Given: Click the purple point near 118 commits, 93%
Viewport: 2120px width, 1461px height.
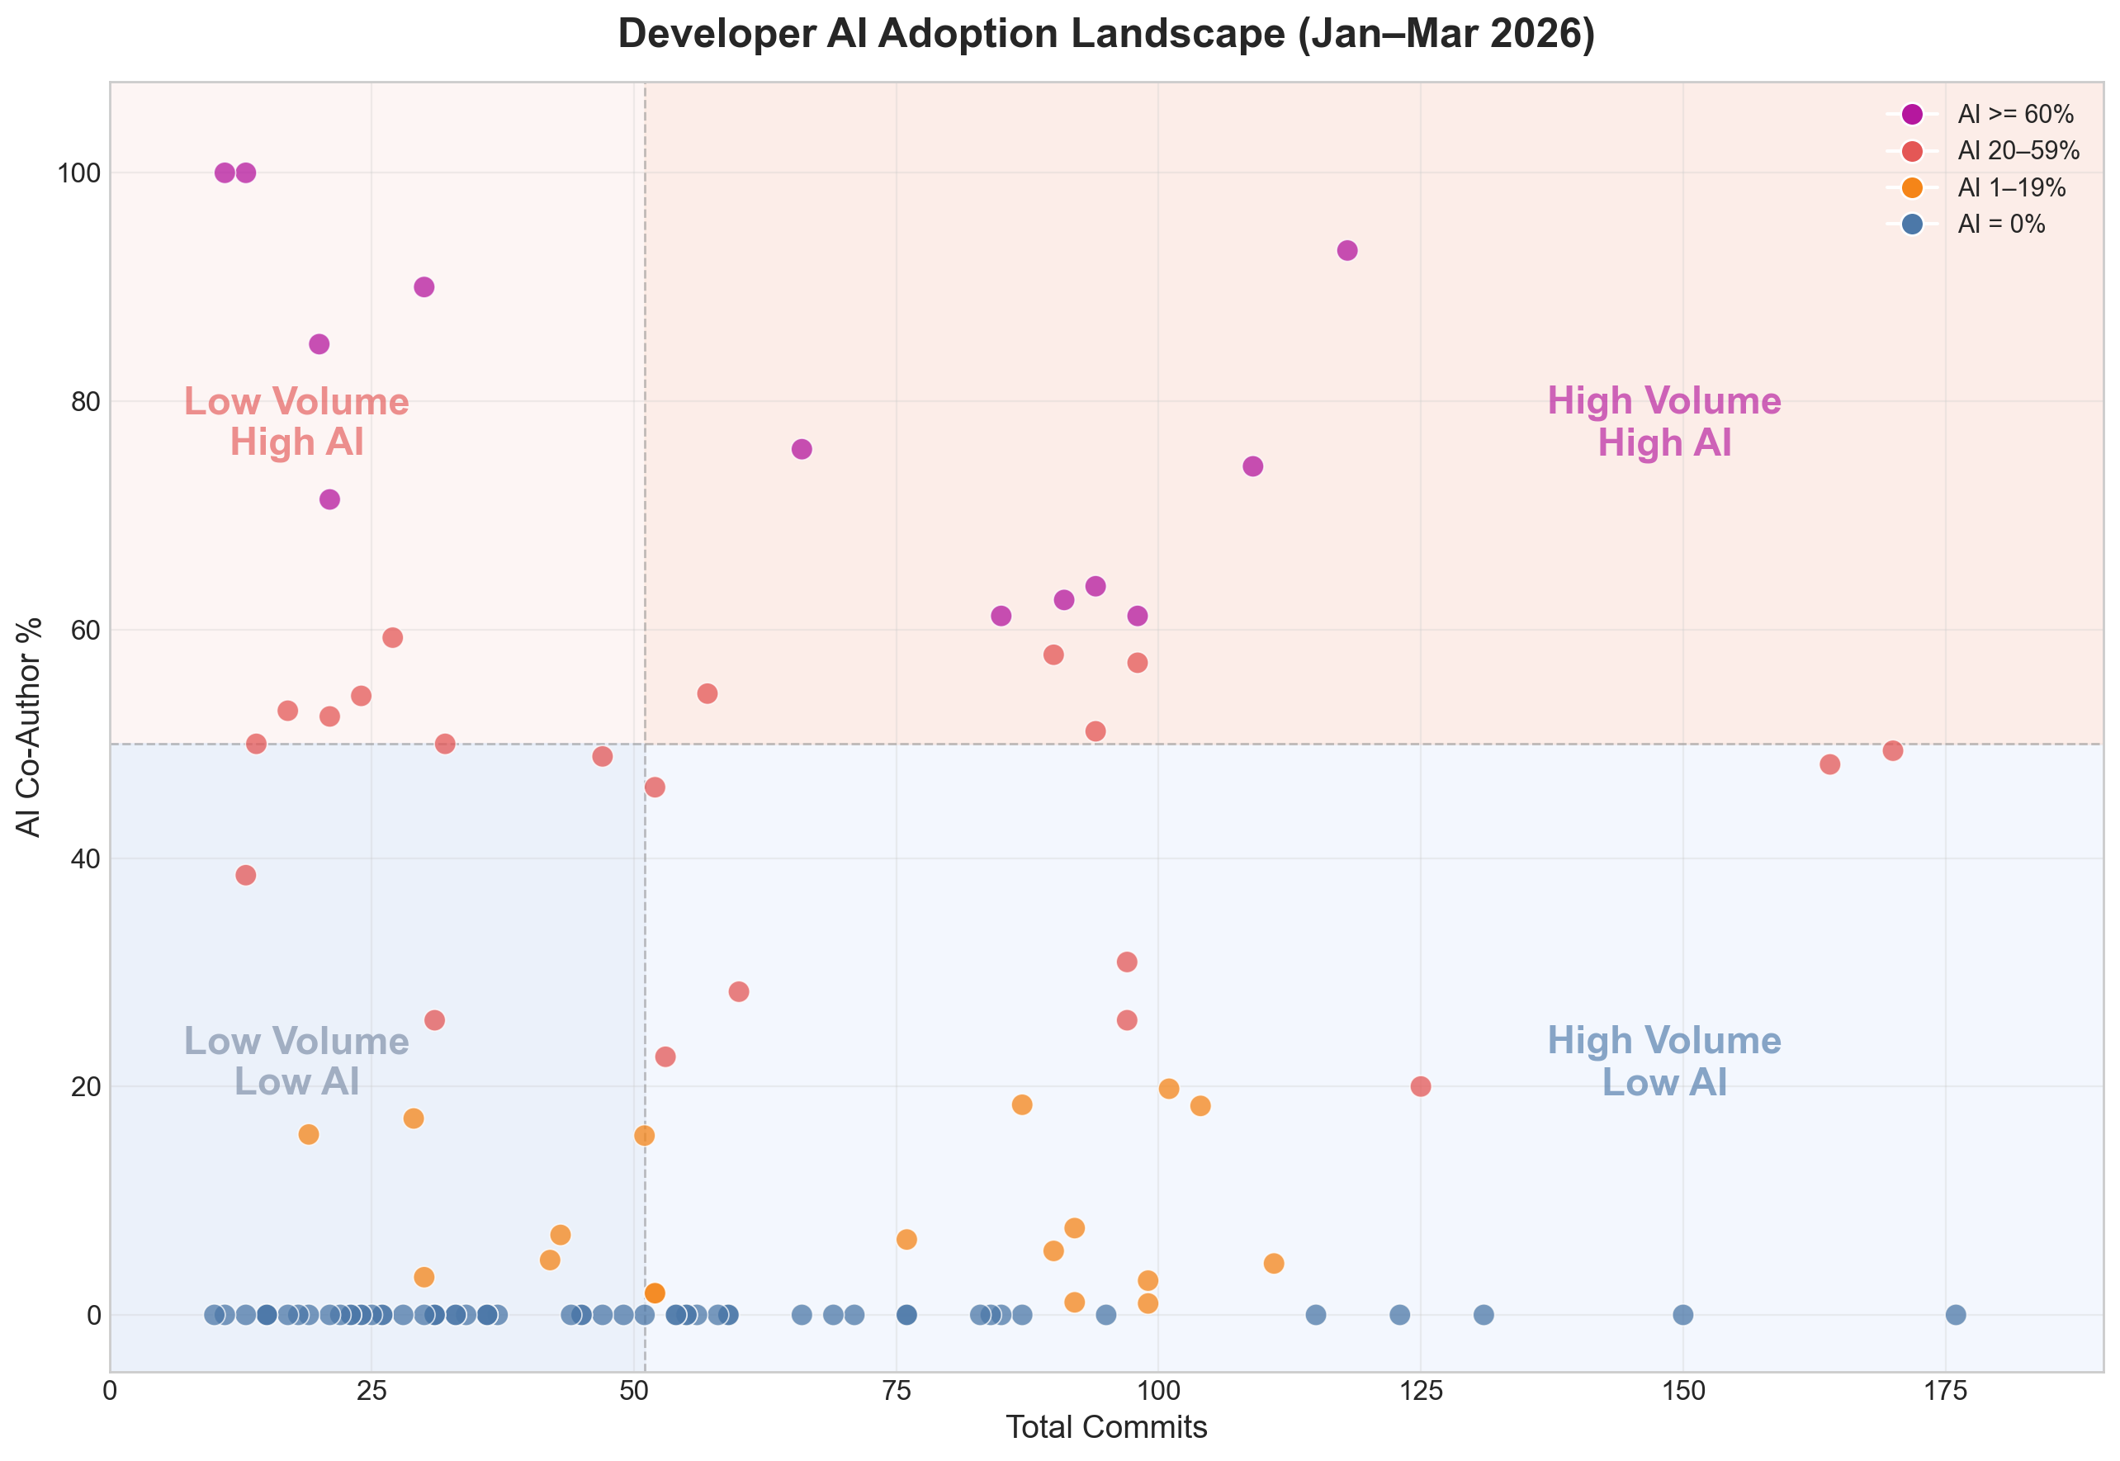Looking at the screenshot, I should point(1346,251).
